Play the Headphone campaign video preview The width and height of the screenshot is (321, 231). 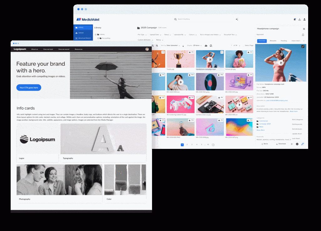pos(281,63)
